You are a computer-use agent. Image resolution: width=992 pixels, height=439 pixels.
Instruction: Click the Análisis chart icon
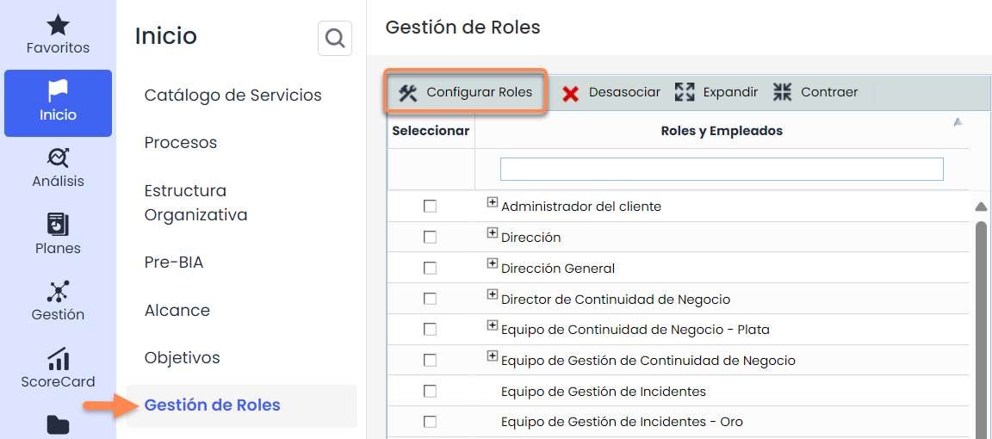[x=58, y=158]
